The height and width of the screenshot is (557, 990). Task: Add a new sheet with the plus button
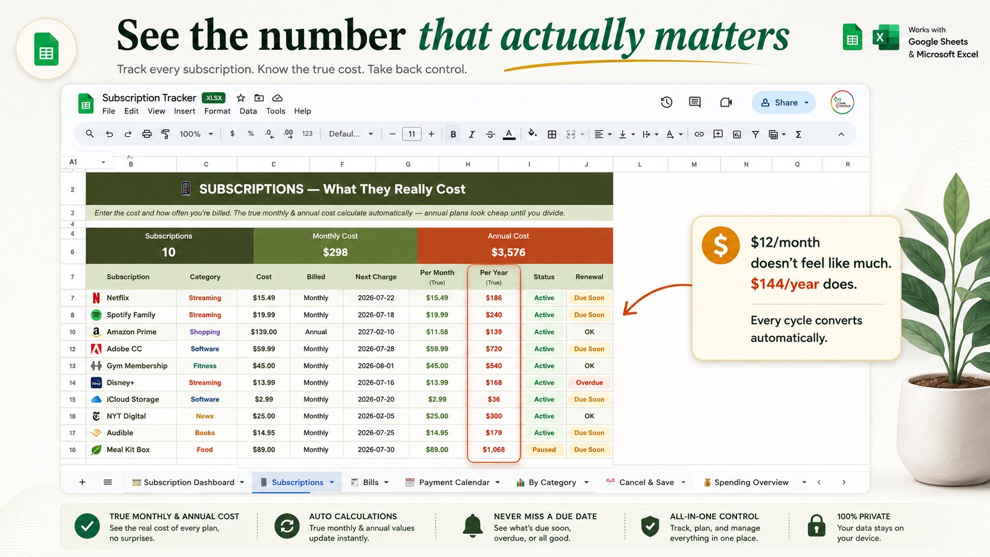[82, 482]
